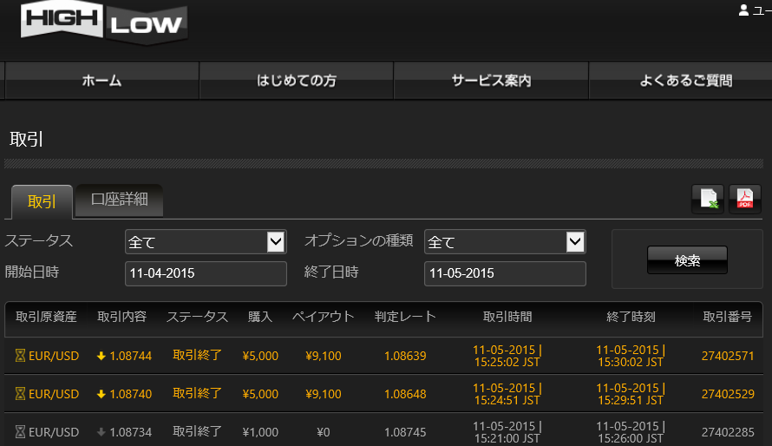This screenshot has width=772, height=446.
Task: Click down arrow beside rate 1.08744
Action: point(101,357)
